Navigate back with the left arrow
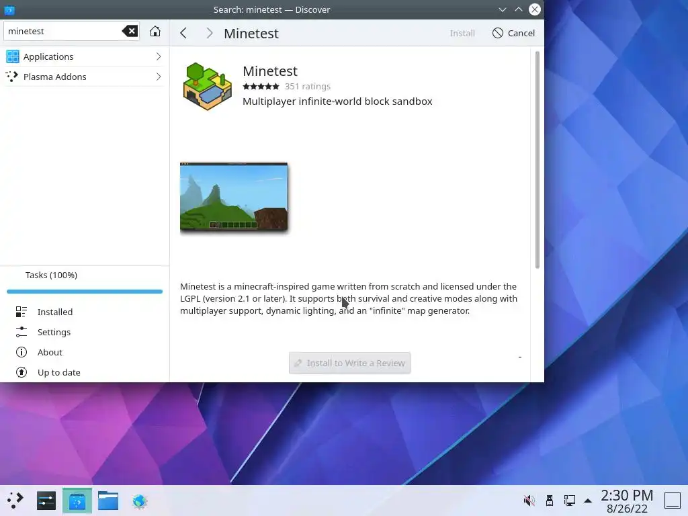 click(183, 33)
